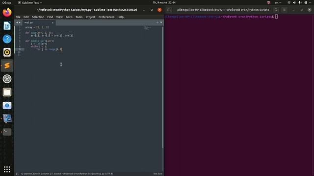Close the my1.py tab
Screen dimensions: 314x176
pos(52,23)
